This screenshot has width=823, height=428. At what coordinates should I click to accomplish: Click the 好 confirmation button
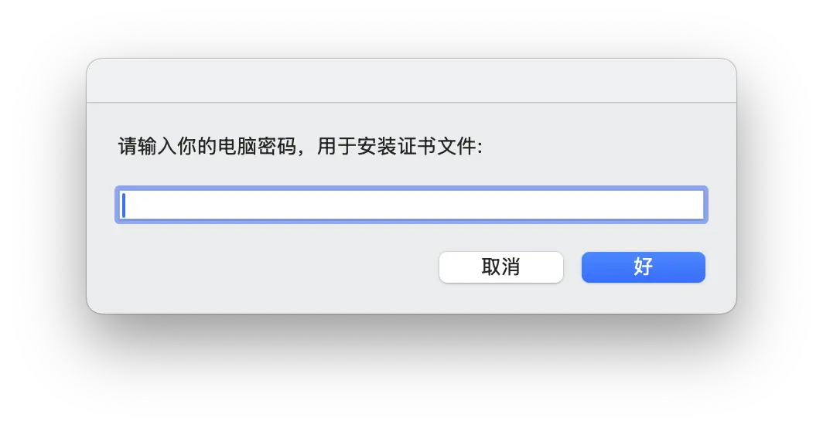tap(643, 267)
